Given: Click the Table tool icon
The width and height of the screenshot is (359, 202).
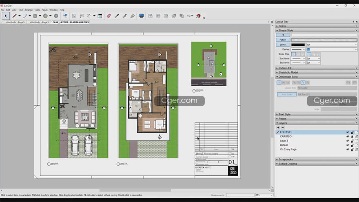Looking at the screenshot, I should (x=100, y=16).
